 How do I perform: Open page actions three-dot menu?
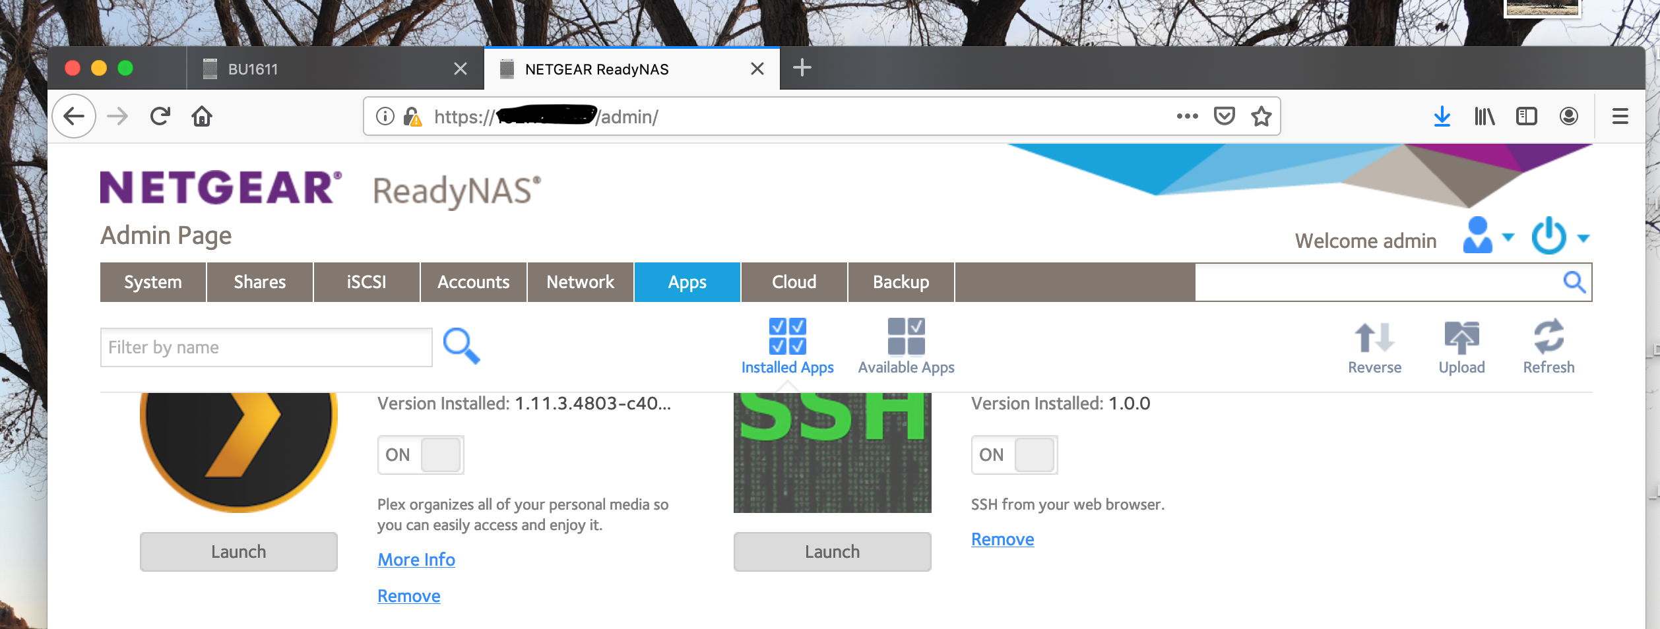[x=1187, y=117]
